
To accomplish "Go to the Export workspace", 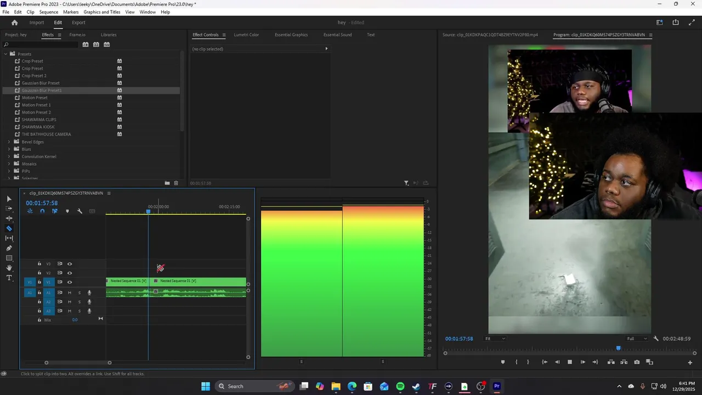I will (78, 22).
